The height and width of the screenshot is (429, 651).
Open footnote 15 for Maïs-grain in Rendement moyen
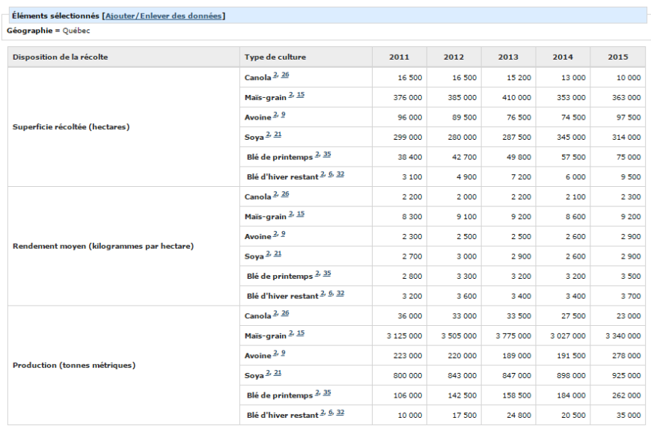coord(300,214)
